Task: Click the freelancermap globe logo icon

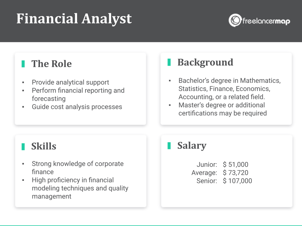Action: click(235, 20)
